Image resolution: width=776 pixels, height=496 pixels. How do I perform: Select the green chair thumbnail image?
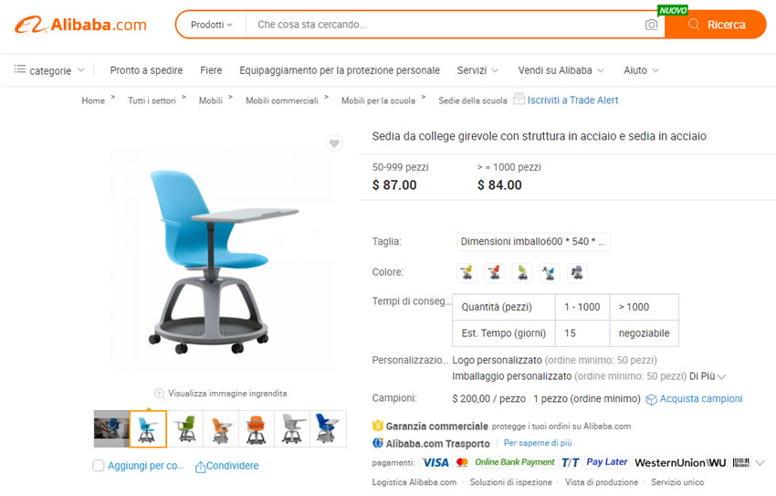tap(185, 428)
